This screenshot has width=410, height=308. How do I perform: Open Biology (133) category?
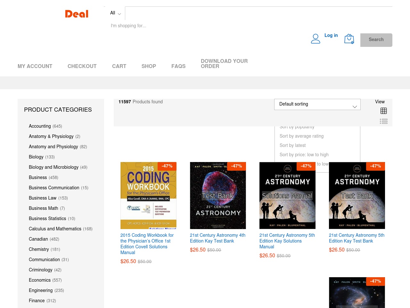click(x=36, y=157)
